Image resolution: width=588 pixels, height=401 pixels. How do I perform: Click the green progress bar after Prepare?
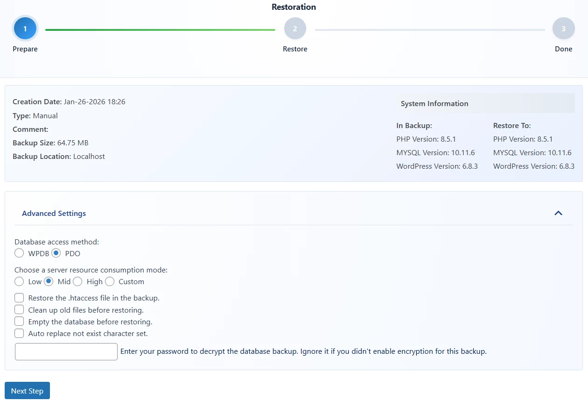coord(160,30)
